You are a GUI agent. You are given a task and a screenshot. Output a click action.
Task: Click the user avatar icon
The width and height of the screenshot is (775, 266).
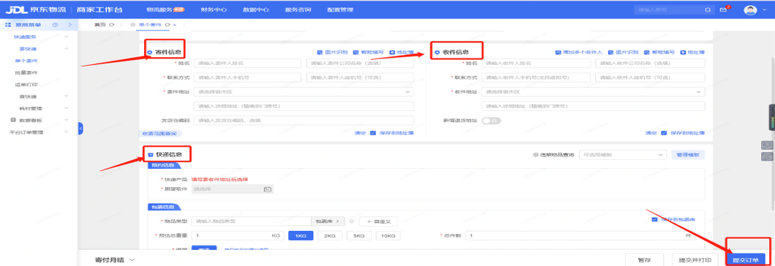pos(750,10)
